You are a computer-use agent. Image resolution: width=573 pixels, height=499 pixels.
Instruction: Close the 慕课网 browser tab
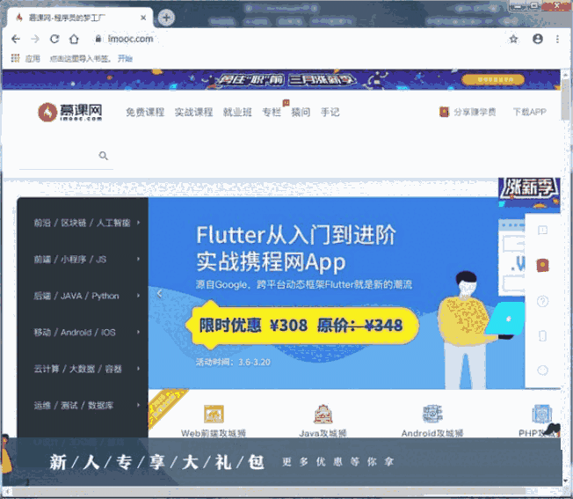click(143, 18)
